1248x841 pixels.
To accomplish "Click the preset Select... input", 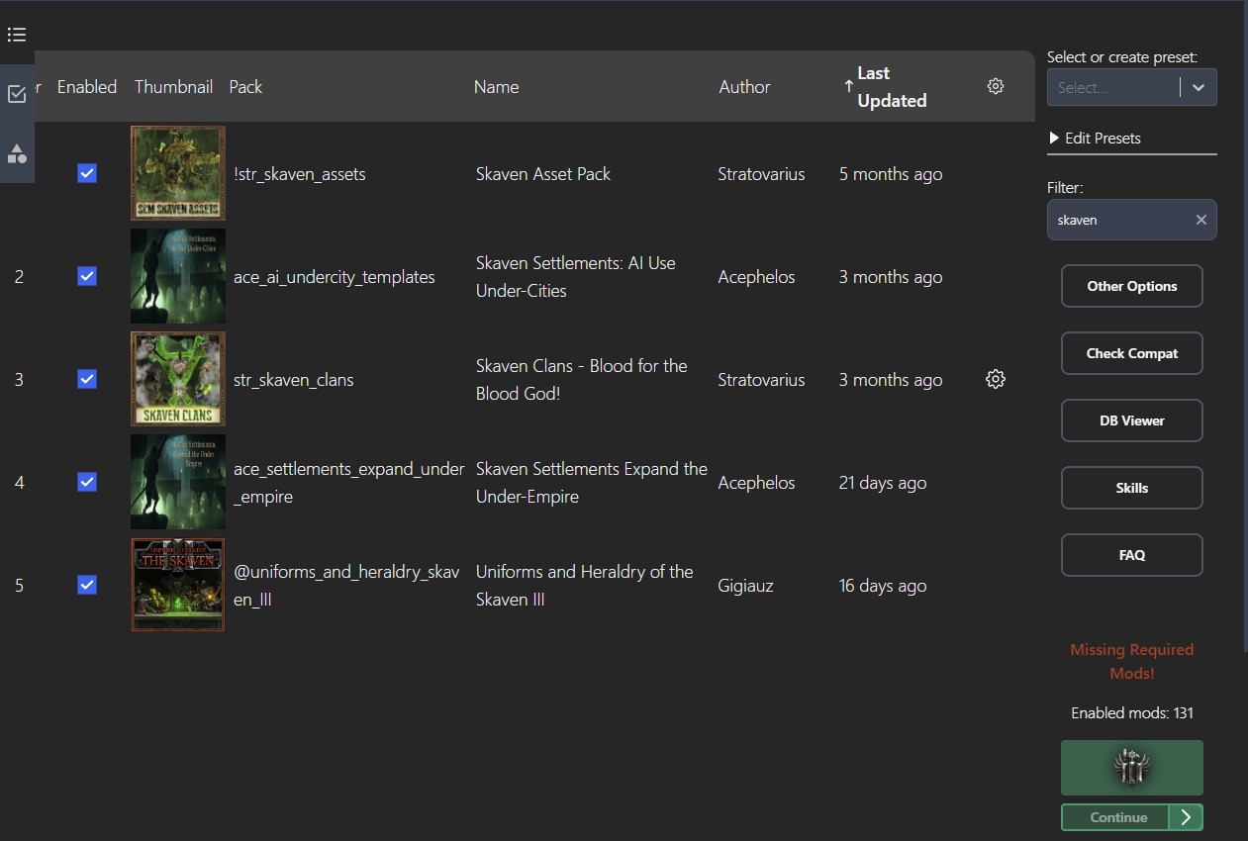I will (1113, 87).
